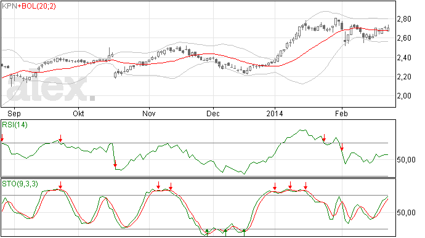Image resolution: width=425 pixels, height=238 pixels.
Task: Click the RSI sell arrow near the 50 level in October
Action: tap(115, 164)
